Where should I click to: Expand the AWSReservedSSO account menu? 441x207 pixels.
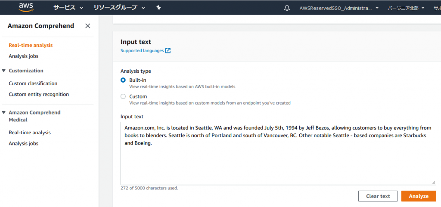click(339, 8)
